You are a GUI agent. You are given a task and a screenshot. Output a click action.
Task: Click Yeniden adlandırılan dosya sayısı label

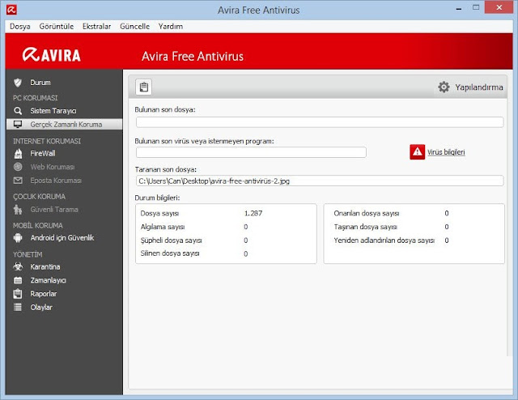(384, 240)
